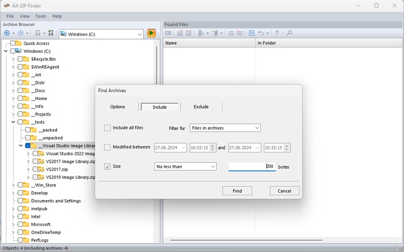This screenshot has width=404, height=252.
Task: Open the Windows (C:) location combo box
Action: (140, 34)
